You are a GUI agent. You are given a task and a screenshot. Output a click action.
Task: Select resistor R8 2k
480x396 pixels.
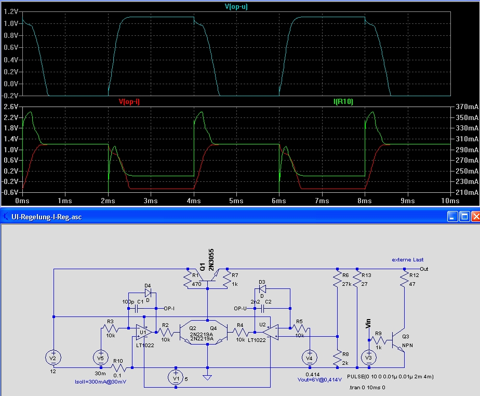pos(337,358)
